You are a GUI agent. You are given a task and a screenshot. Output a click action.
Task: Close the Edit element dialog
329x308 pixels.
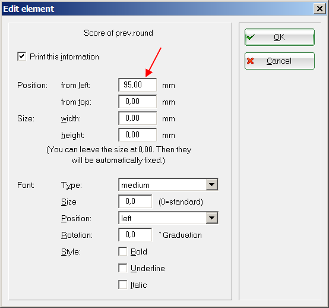click(319, 9)
